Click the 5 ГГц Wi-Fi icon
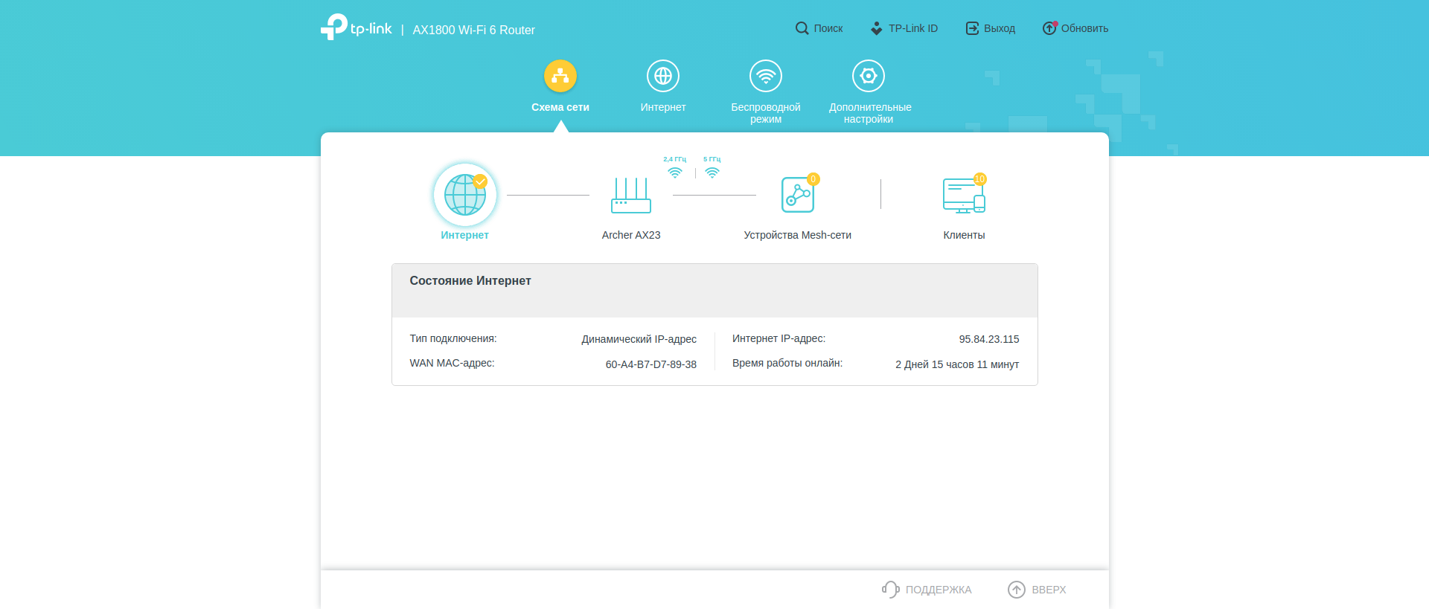1429x609 pixels. pyautogui.click(x=712, y=173)
